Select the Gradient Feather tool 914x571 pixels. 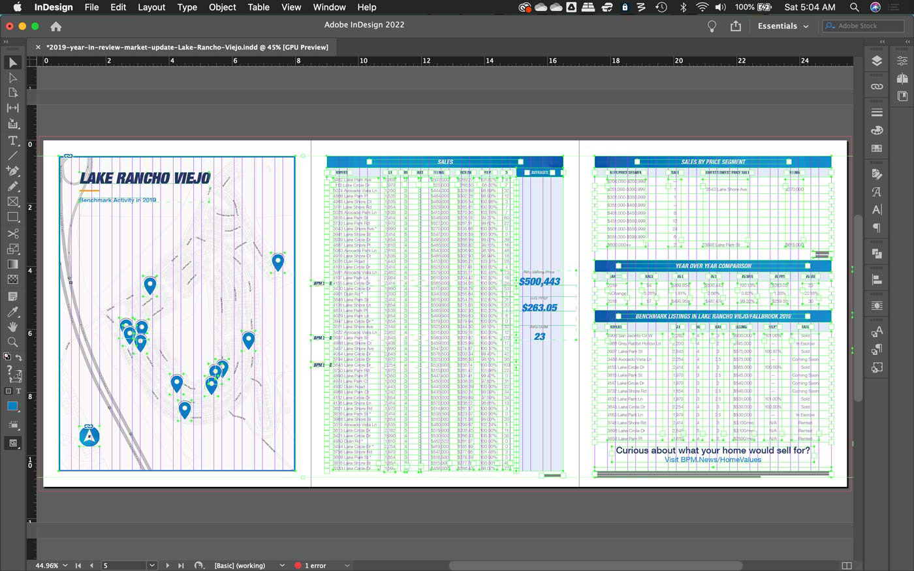click(x=12, y=279)
